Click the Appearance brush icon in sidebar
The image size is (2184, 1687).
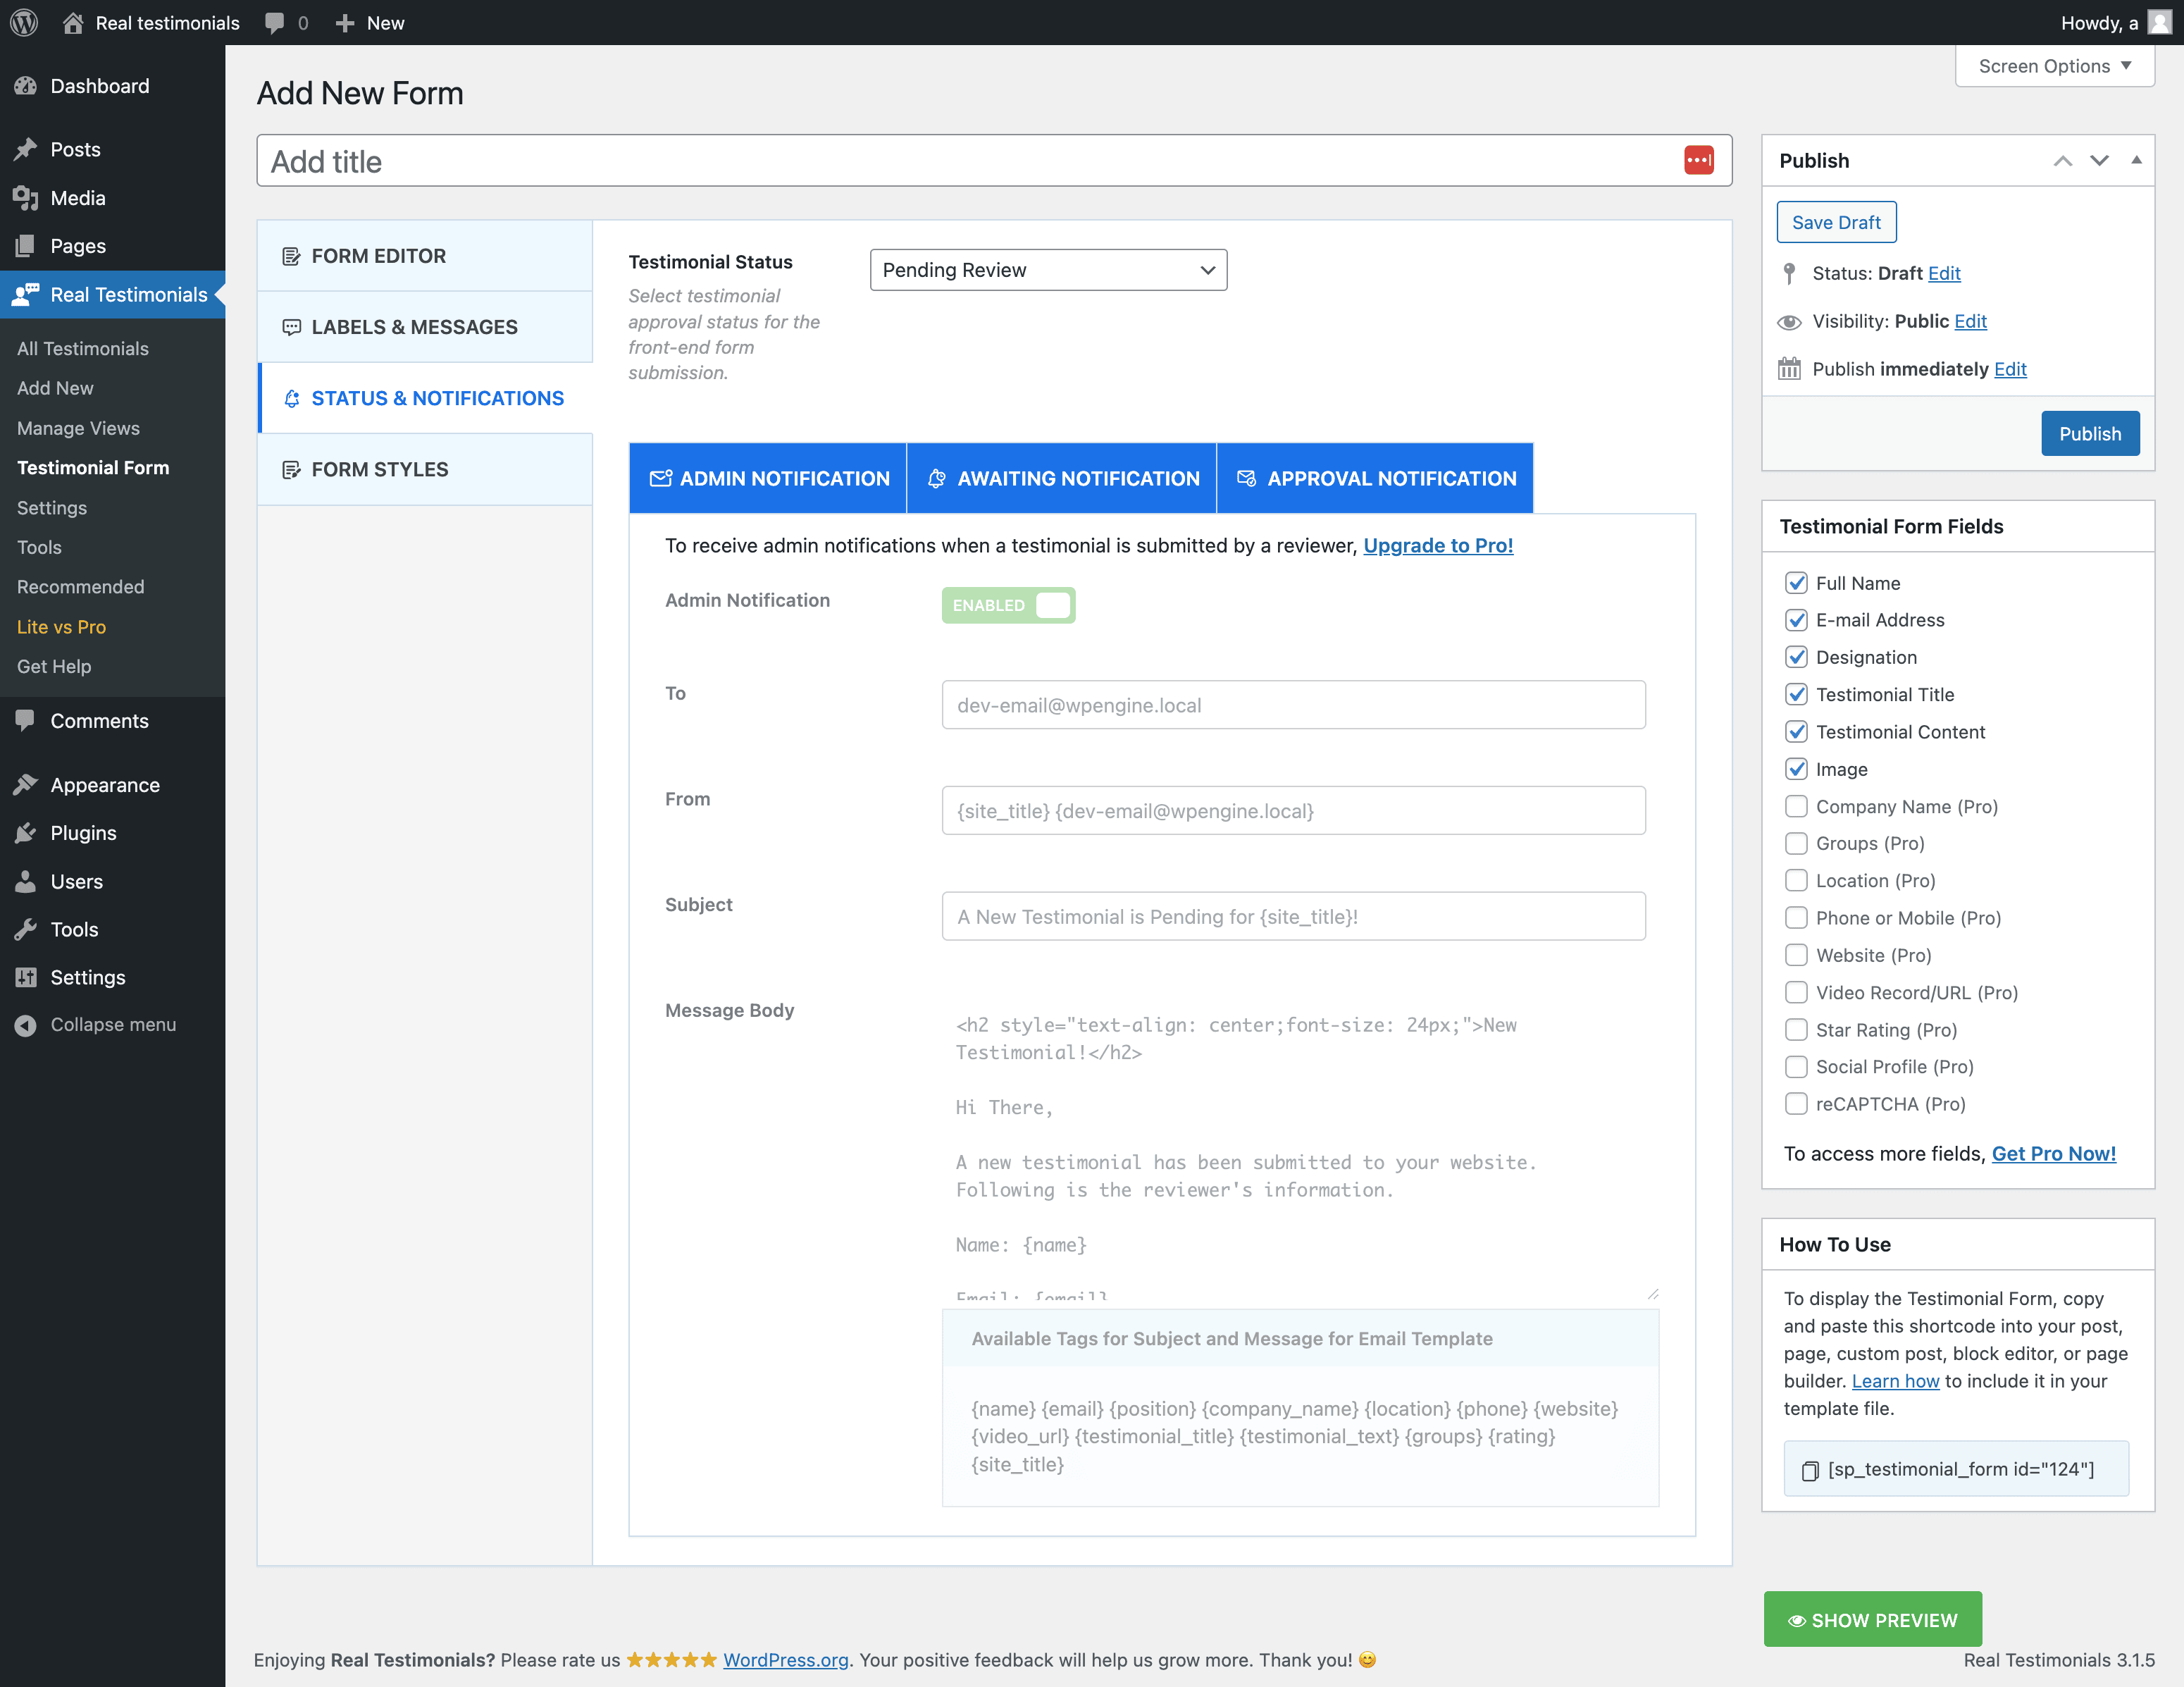pos(26,785)
